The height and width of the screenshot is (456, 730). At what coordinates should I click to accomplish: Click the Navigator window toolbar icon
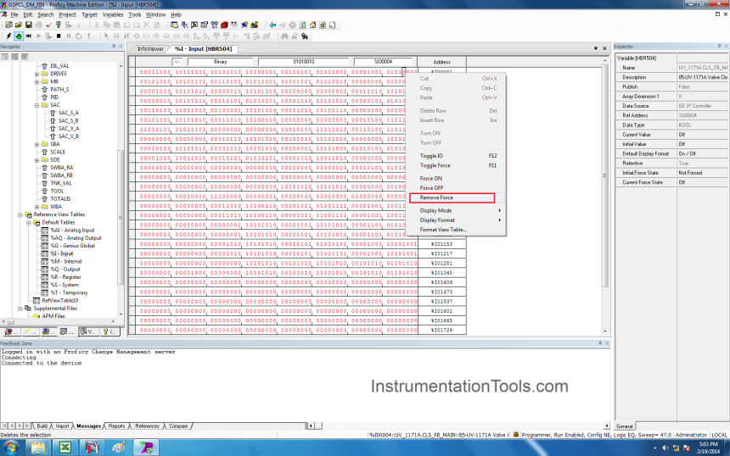[x=174, y=25]
